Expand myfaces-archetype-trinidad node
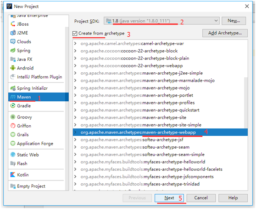 click(x=75, y=184)
